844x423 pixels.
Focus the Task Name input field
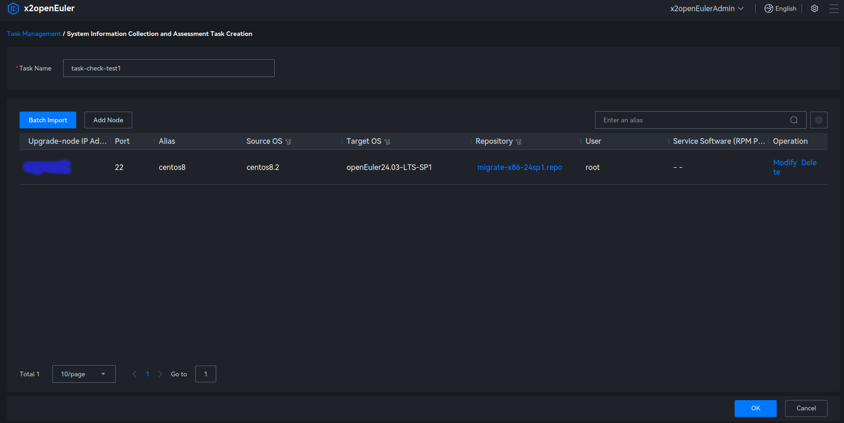(169, 68)
